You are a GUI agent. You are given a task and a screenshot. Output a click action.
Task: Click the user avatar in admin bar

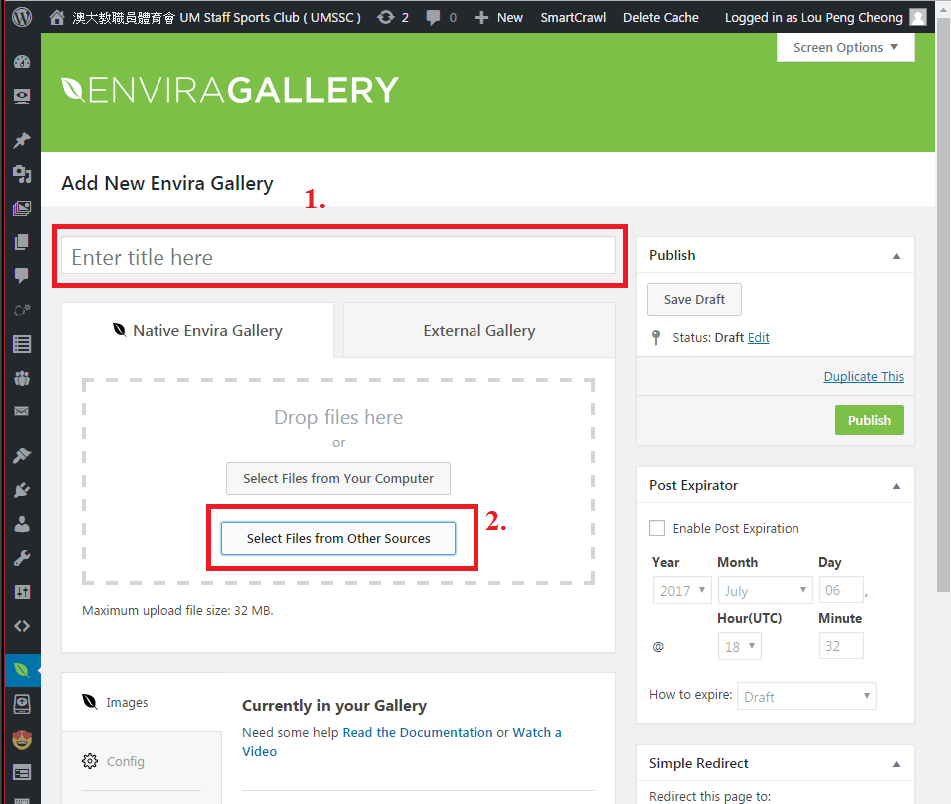click(918, 17)
